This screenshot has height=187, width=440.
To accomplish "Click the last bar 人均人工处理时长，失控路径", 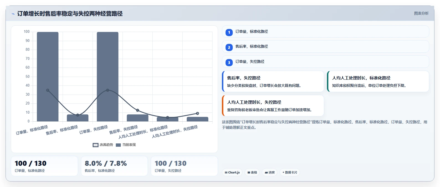I will (x=197, y=119).
